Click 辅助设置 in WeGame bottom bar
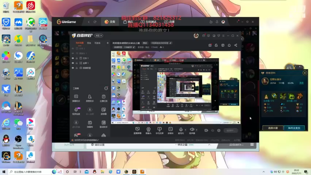 click(x=98, y=145)
